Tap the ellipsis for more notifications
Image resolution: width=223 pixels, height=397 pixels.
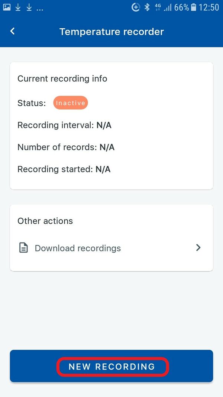click(40, 8)
